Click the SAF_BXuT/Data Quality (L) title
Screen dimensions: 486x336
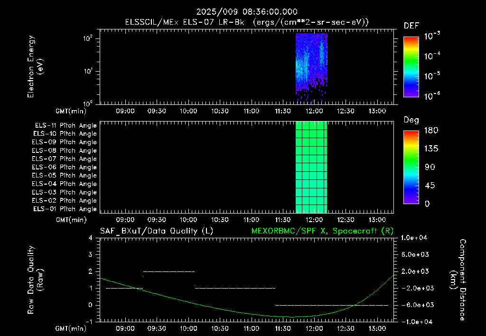point(157,231)
